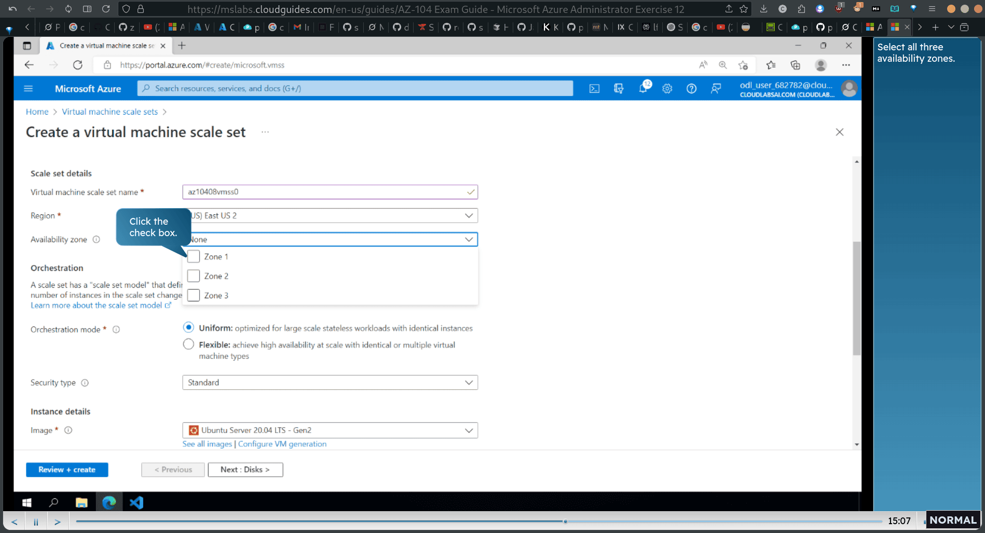985x533 pixels.
Task: Open Windows taskbar search
Action: click(53, 502)
